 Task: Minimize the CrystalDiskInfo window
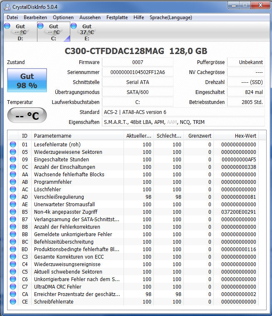[234, 5]
